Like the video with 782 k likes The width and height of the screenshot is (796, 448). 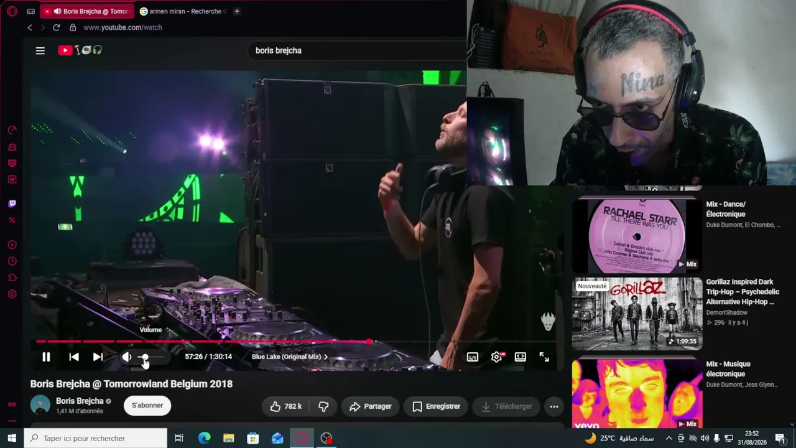click(285, 406)
